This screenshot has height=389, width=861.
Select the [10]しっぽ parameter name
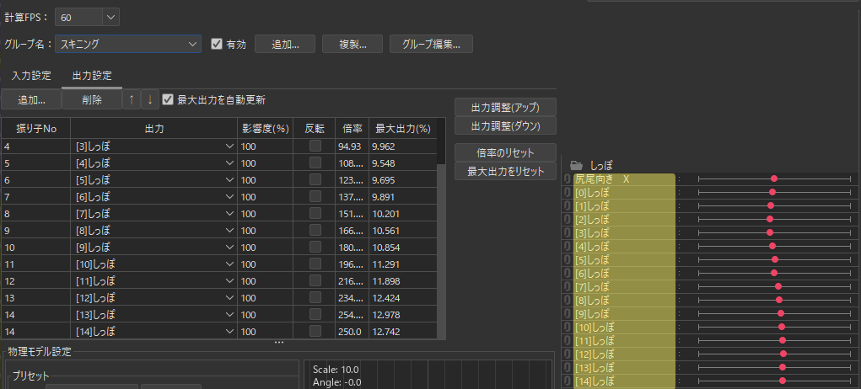[x=595, y=327]
